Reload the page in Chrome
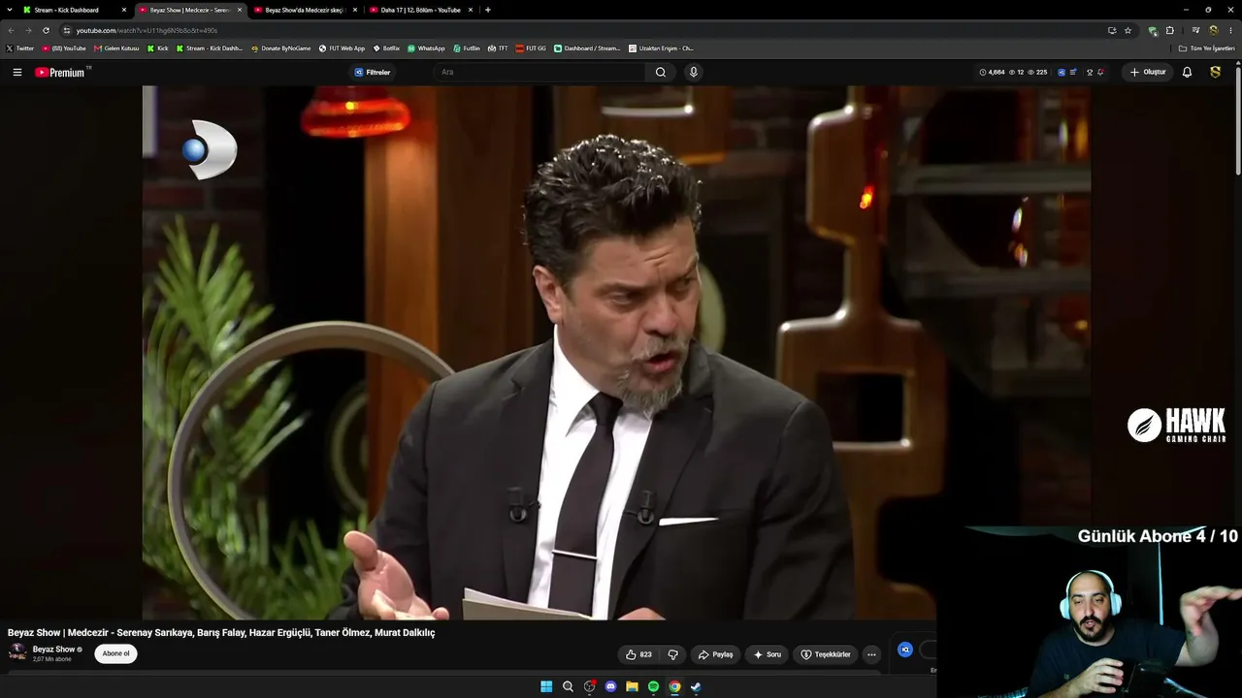This screenshot has width=1242, height=698. click(x=46, y=30)
